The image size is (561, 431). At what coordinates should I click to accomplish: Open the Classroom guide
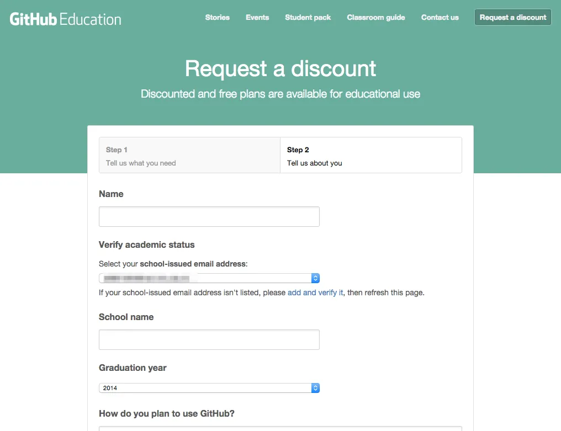coord(376,18)
